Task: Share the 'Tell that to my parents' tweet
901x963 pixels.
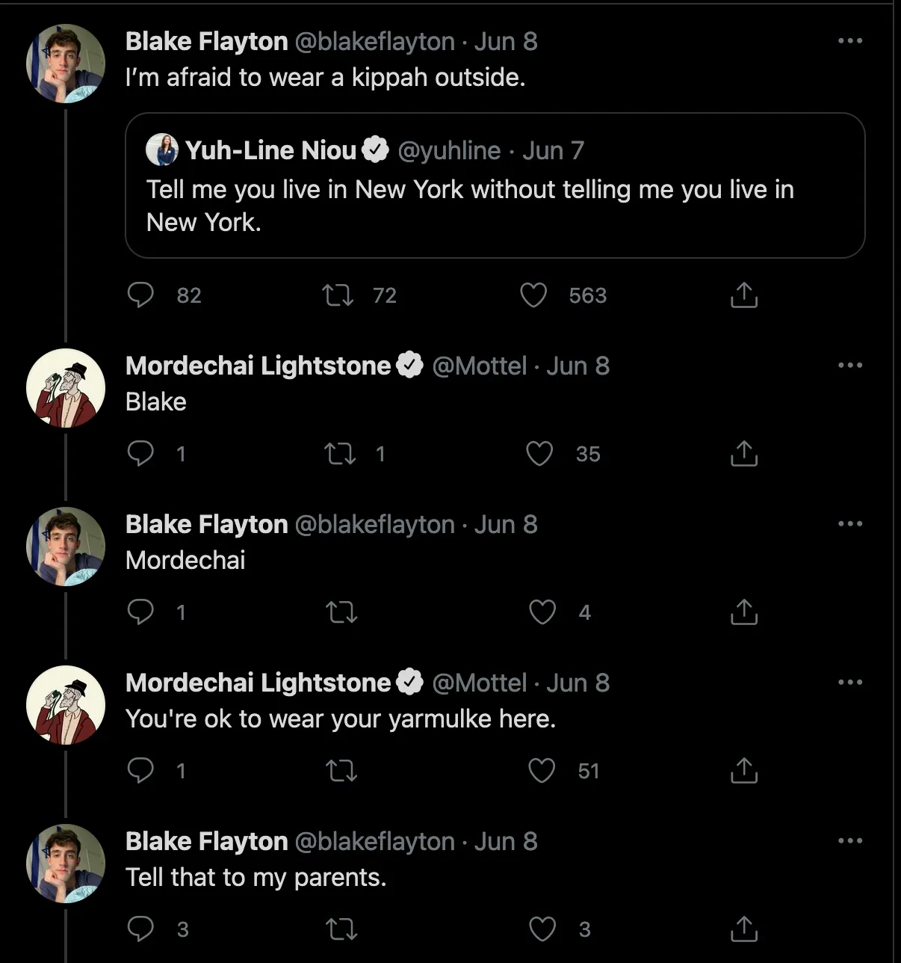Action: tap(743, 929)
